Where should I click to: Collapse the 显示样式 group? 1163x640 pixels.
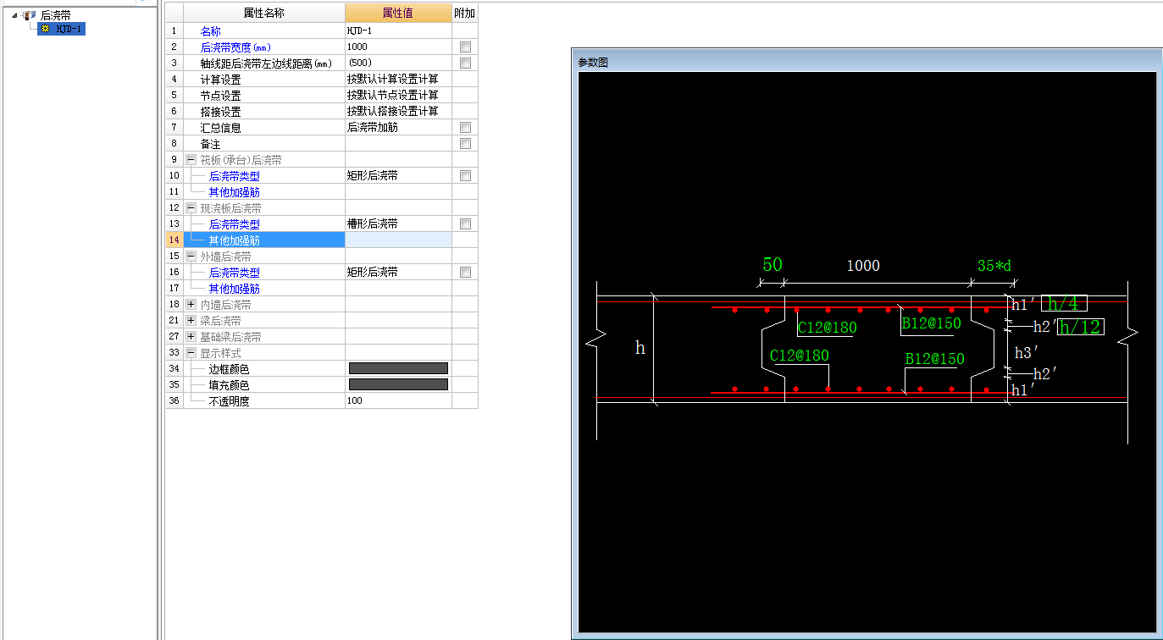(x=191, y=352)
